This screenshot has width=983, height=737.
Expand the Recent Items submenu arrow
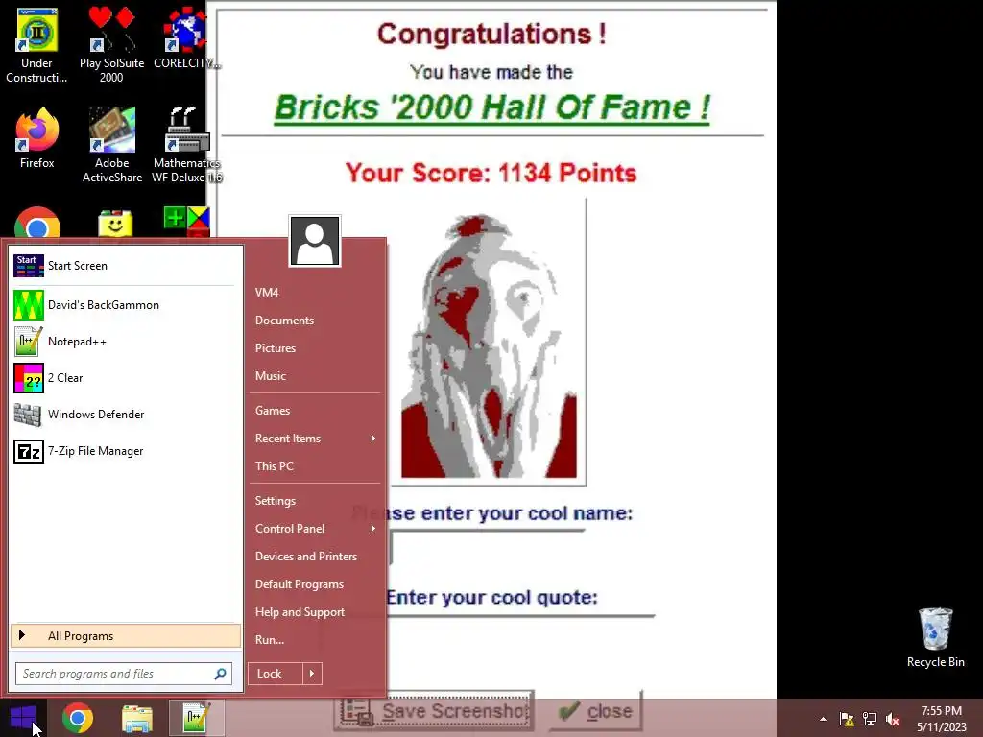coord(373,438)
